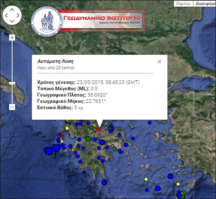
Task: Select the blue marker in the northern Aegean sea
Action: (150, 122)
